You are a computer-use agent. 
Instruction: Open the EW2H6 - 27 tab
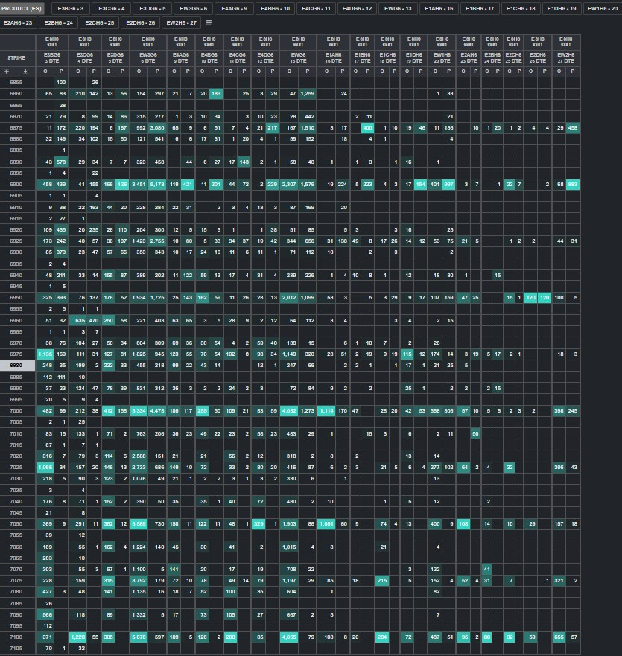(x=181, y=22)
